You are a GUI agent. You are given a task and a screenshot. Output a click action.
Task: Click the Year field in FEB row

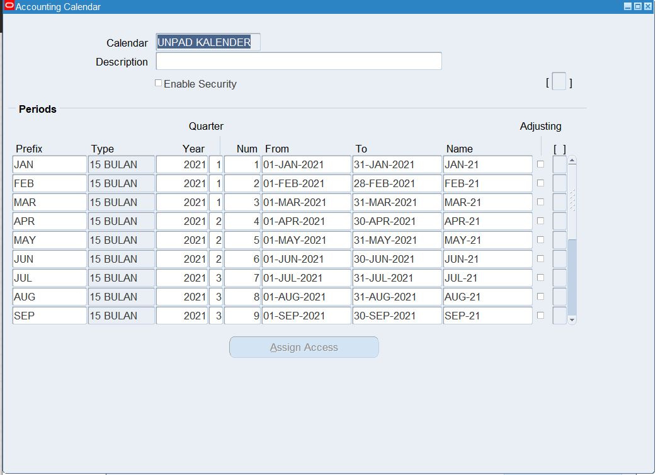182,183
